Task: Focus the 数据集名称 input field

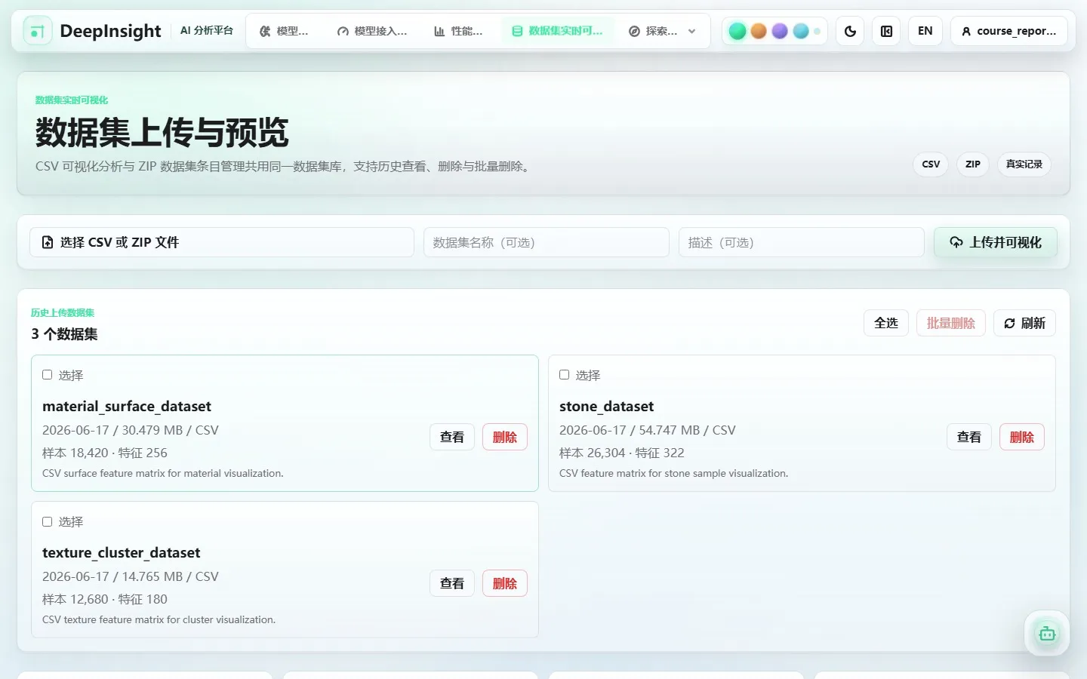Action: point(547,242)
